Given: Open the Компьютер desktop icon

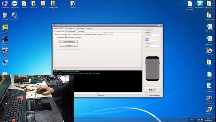Looking at the screenshot, I should point(4,4).
